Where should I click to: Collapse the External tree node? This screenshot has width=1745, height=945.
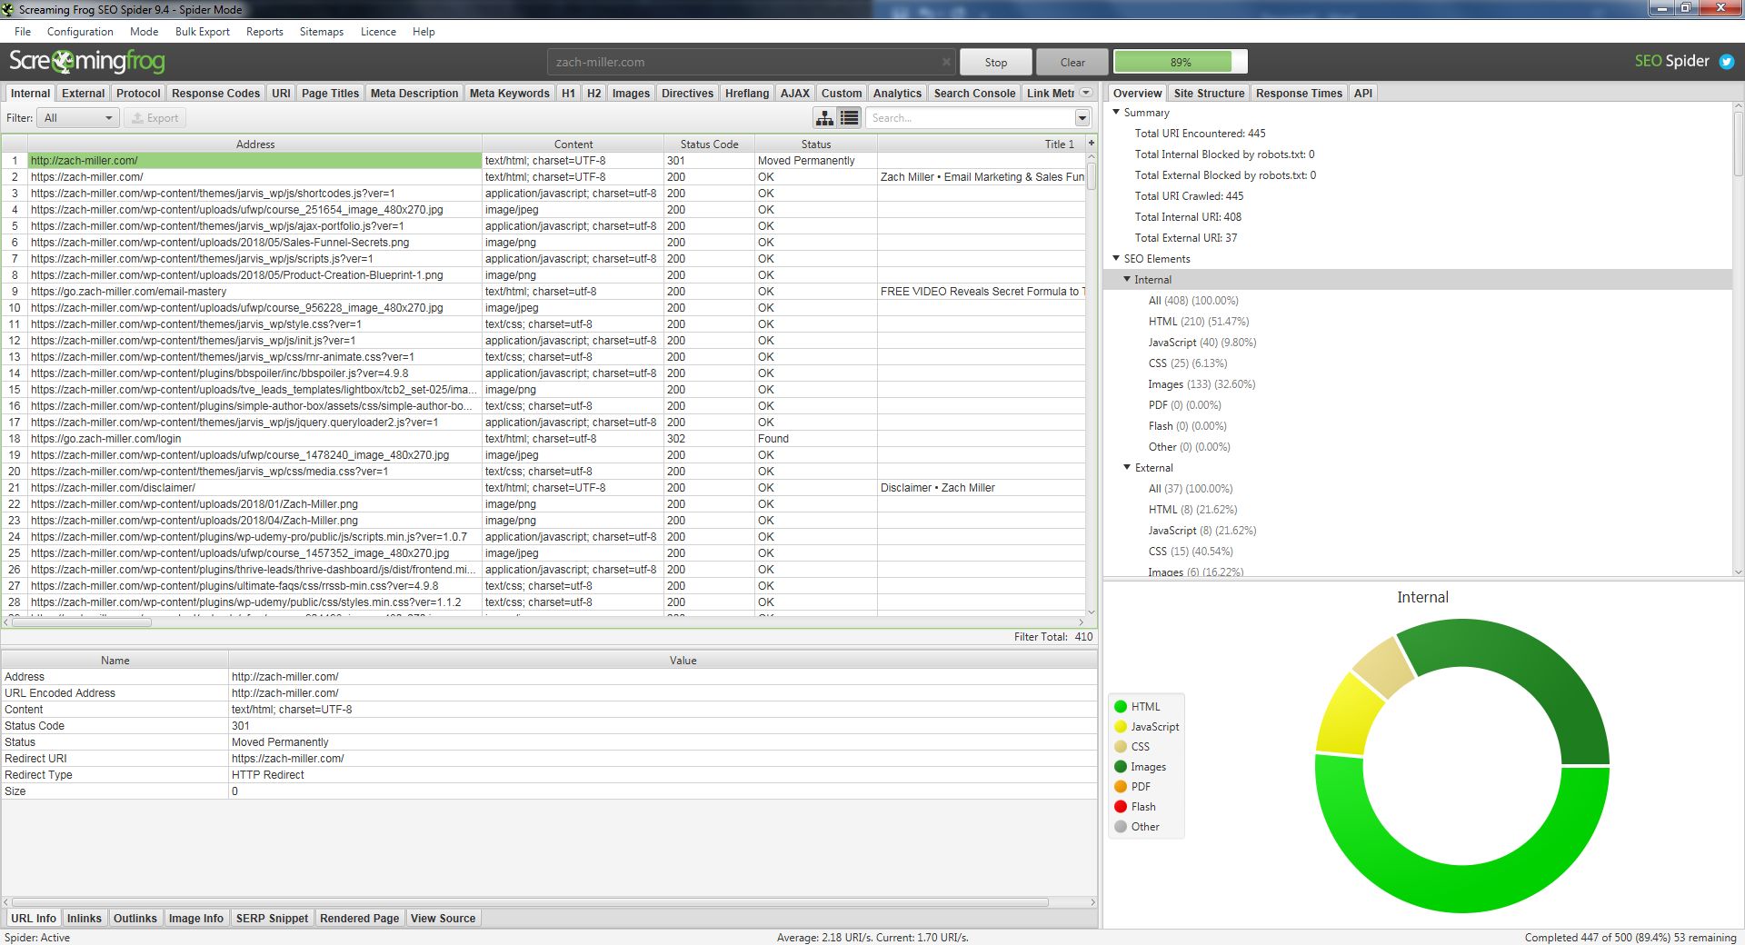click(1127, 468)
